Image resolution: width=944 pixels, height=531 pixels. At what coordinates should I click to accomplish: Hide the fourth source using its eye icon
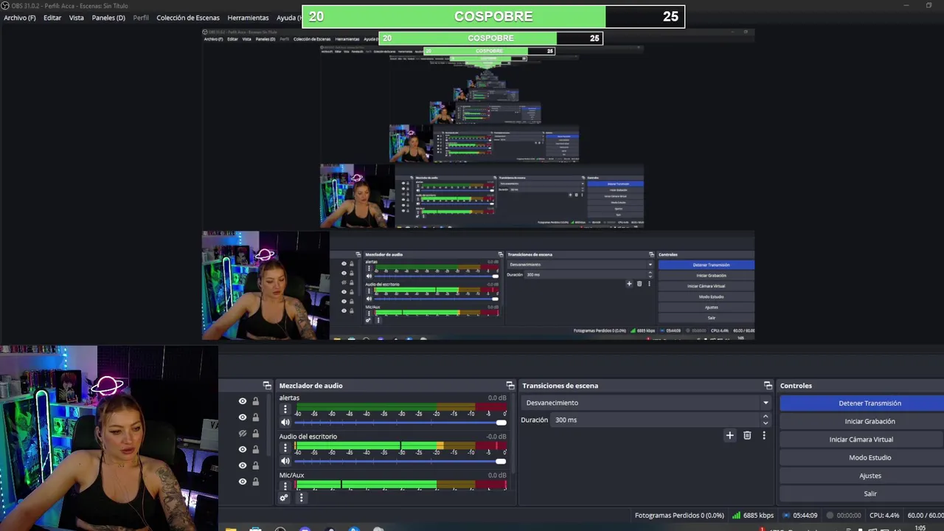pos(242,449)
